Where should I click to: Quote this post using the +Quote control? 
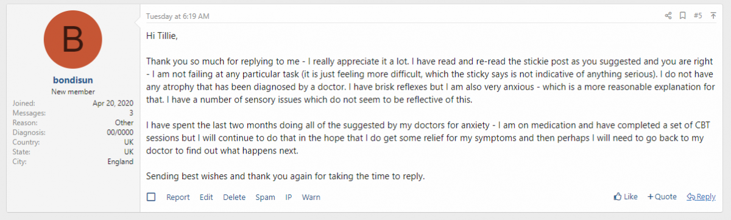point(662,197)
